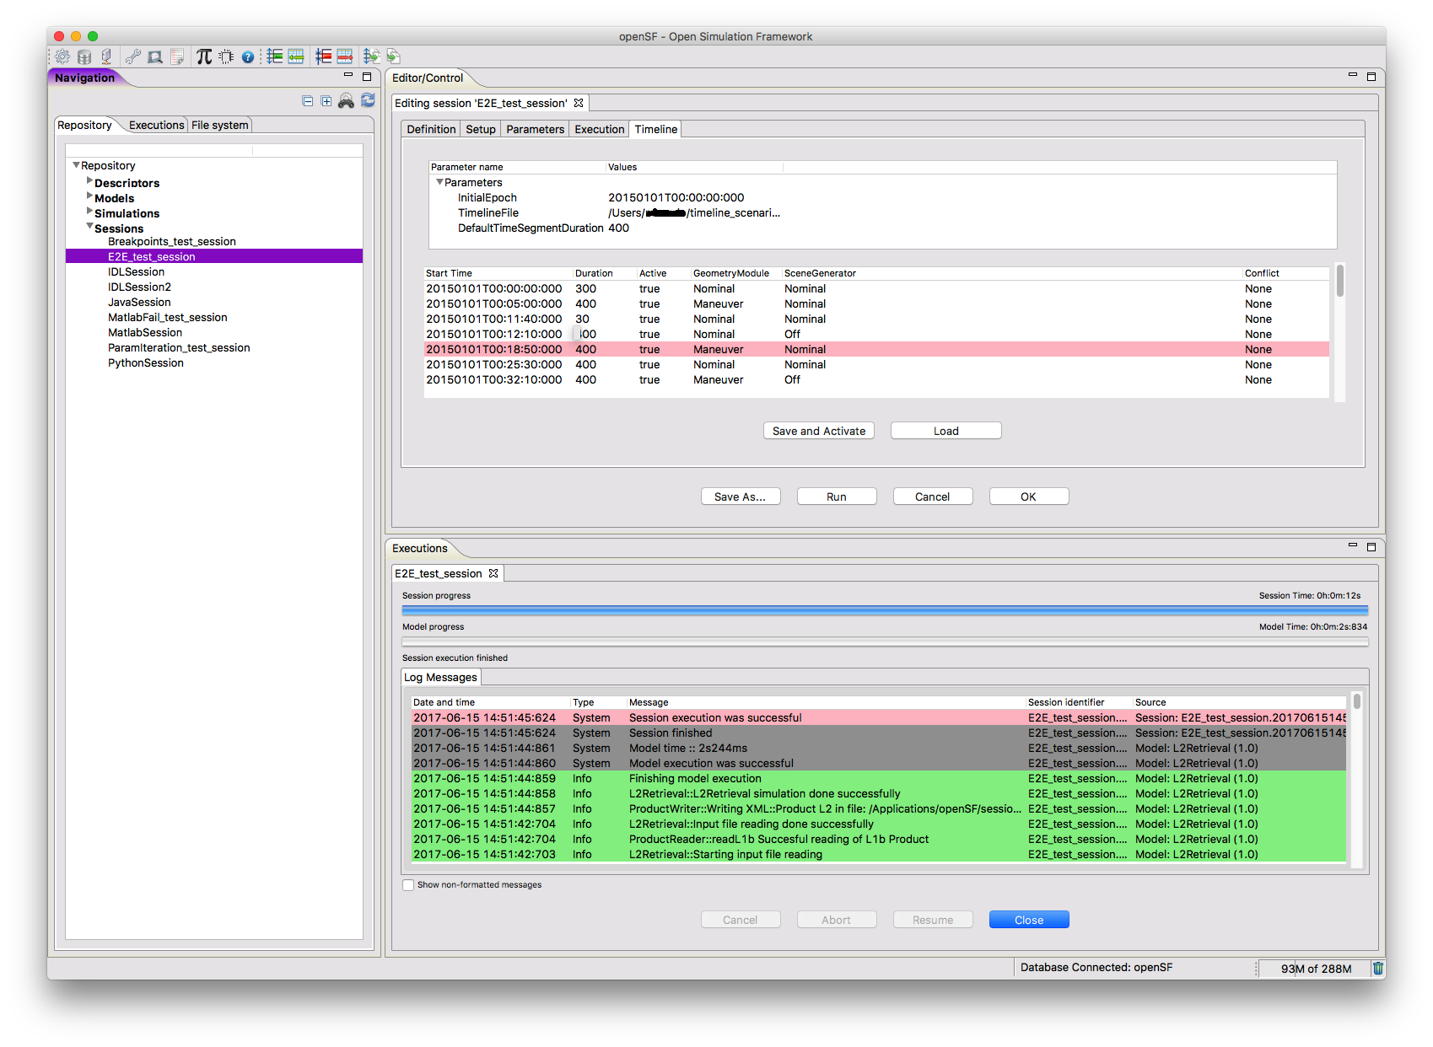The image size is (1433, 1047).
Task: Collapse all tree items with minus icon
Action: coord(308,101)
